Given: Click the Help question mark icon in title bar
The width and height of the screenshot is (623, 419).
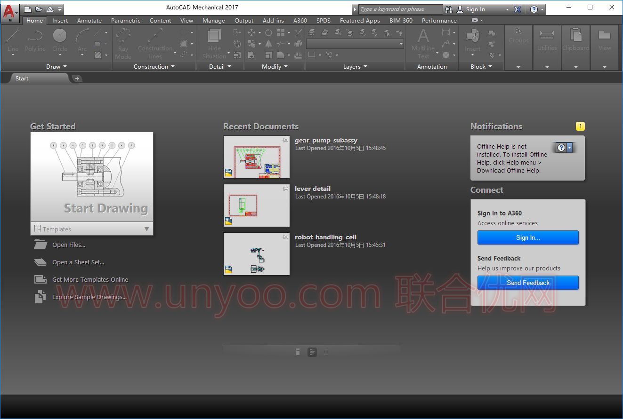Looking at the screenshot, I should (x=534, y=9).
